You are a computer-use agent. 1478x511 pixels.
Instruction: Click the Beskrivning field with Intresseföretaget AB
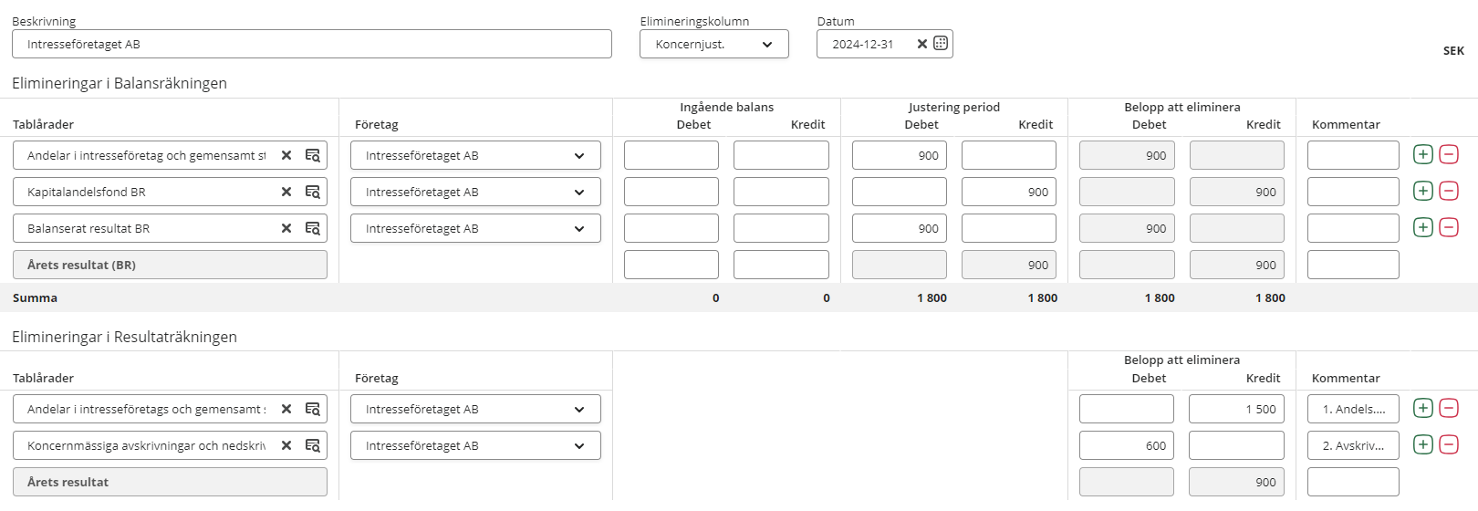pos(311,44)
